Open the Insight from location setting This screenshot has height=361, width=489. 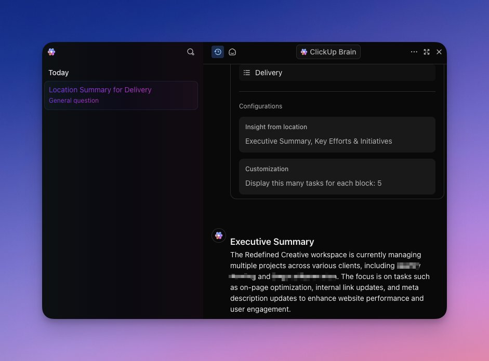pos(337,134)
